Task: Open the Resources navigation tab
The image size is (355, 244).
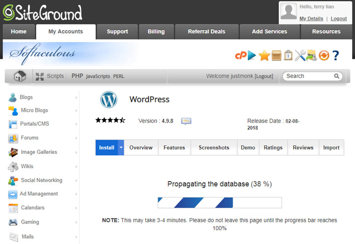Action: [x=326, y=32]
